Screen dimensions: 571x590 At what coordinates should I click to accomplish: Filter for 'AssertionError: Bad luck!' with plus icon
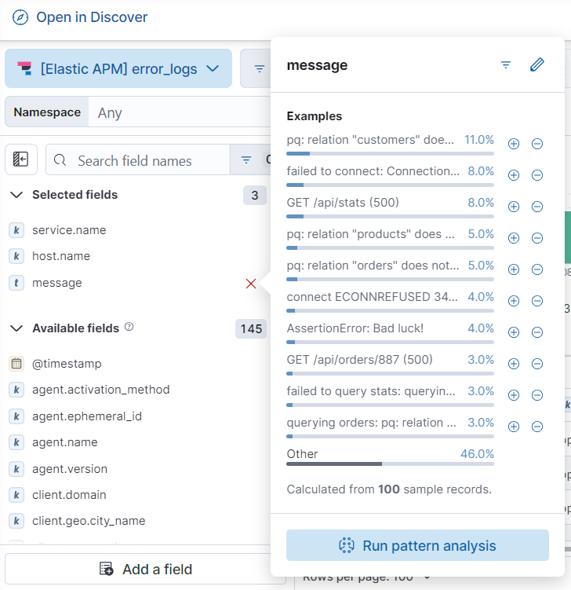click(x=514, y=332)
